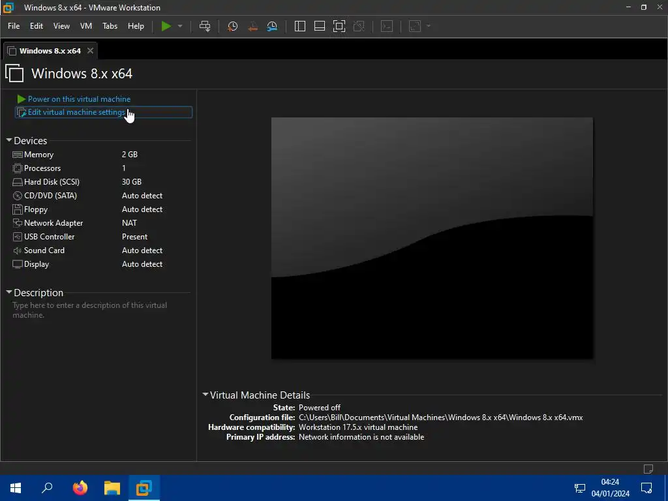668x501 pixels.
Task: Open the File menu
Action: click(14, 26)
